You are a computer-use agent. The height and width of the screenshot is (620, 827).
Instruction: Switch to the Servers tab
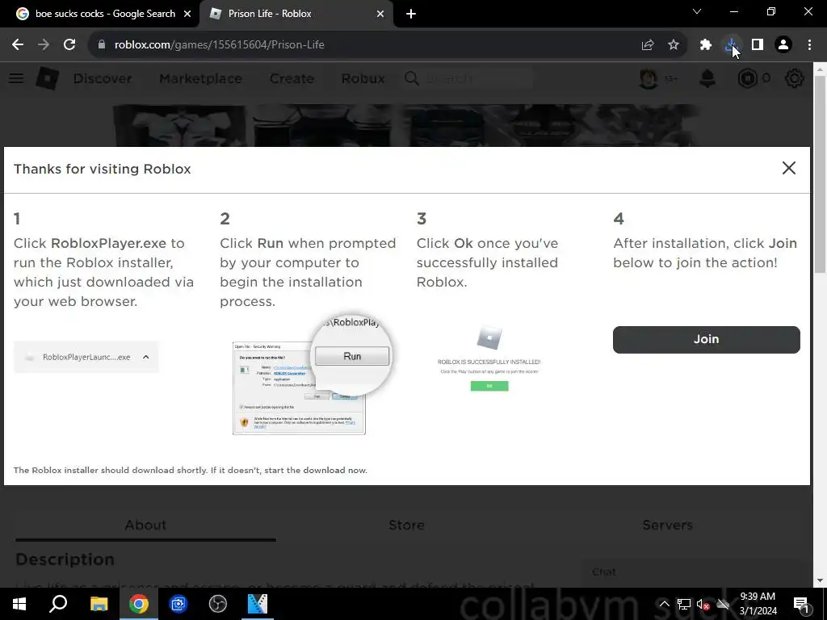[667, 525]
